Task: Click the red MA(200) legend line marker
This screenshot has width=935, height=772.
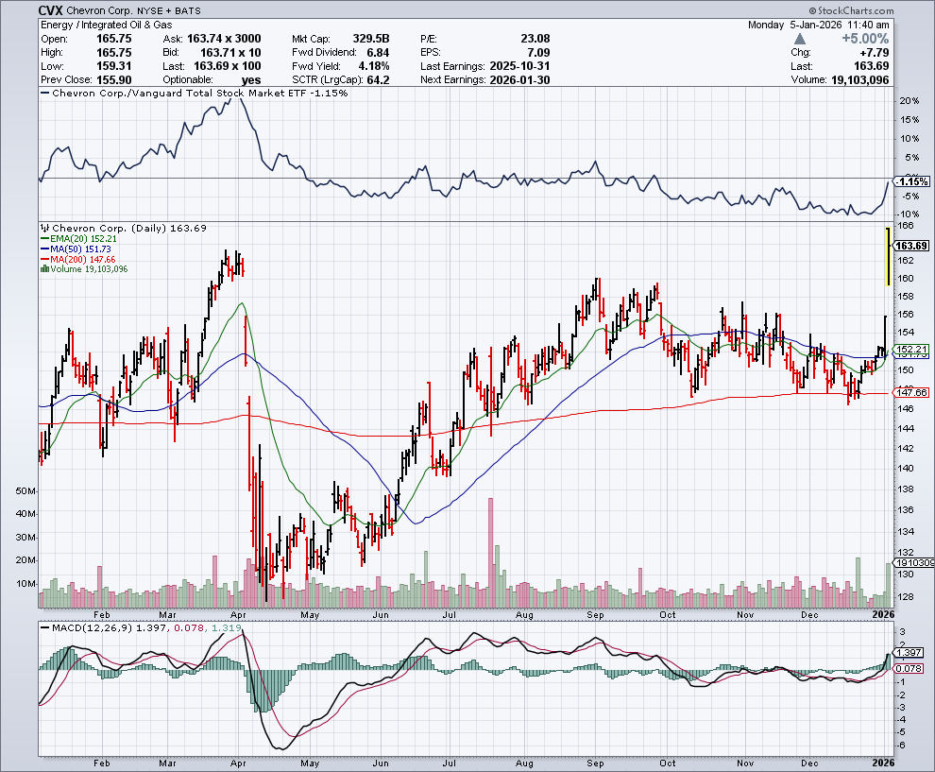Action: pos(44,259)
